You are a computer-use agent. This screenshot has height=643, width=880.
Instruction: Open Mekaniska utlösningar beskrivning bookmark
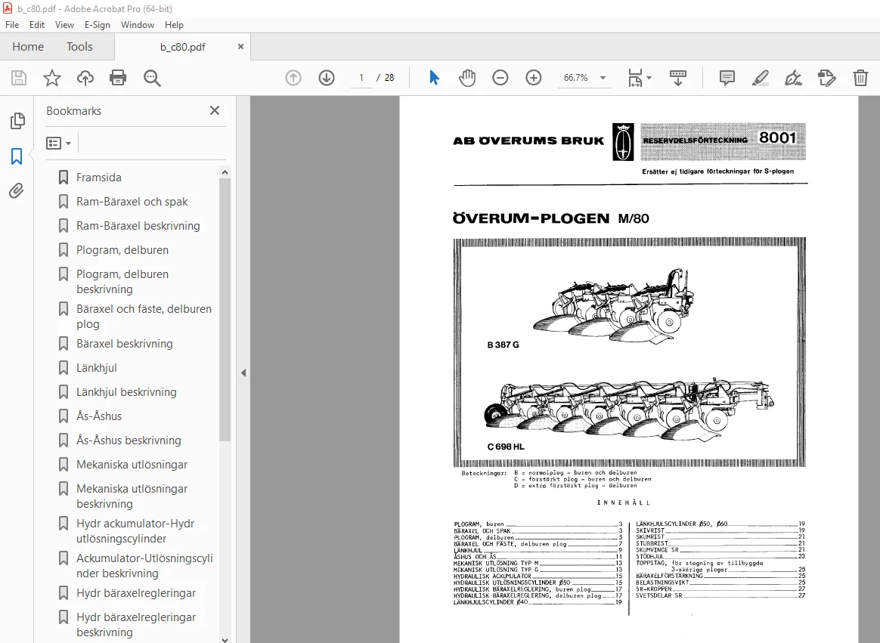132,496
